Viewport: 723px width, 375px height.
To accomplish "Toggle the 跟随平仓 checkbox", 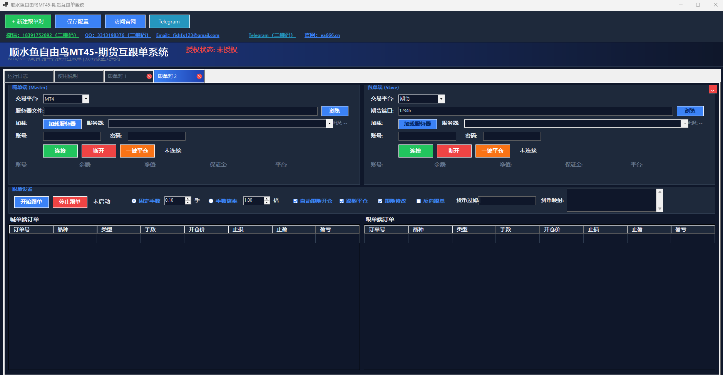I will point(341,201).
